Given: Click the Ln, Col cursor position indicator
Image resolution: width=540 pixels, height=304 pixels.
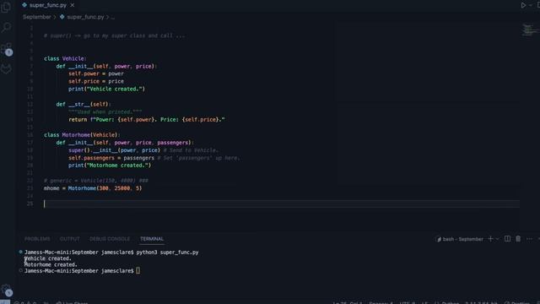Looking at the screenshot, I should pos(347,303).
